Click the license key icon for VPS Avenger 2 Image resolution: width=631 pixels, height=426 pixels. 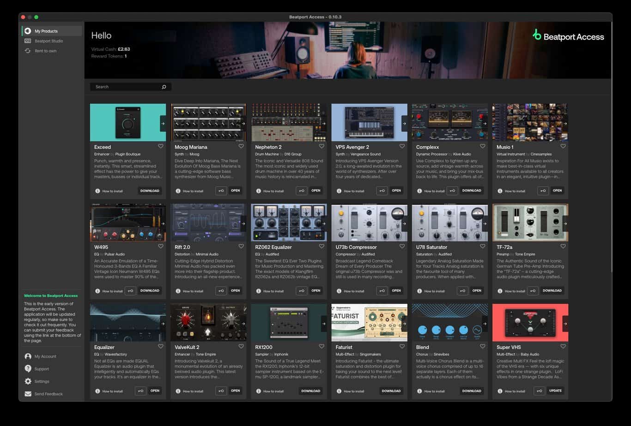[382, 190]
